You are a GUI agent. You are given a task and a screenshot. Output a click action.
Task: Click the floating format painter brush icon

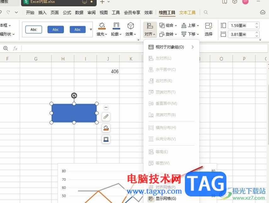point(106,117)
